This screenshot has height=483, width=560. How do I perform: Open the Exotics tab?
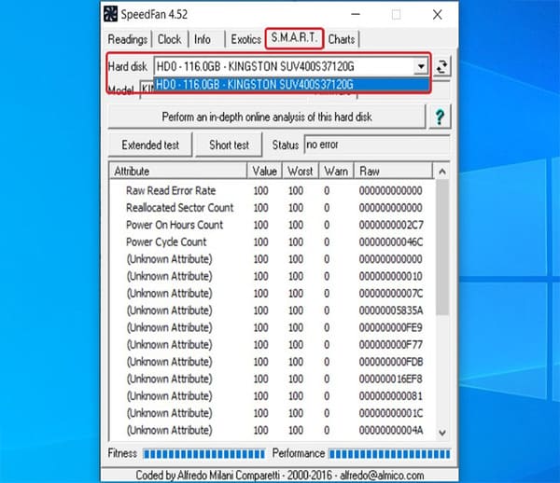(245, 39)
